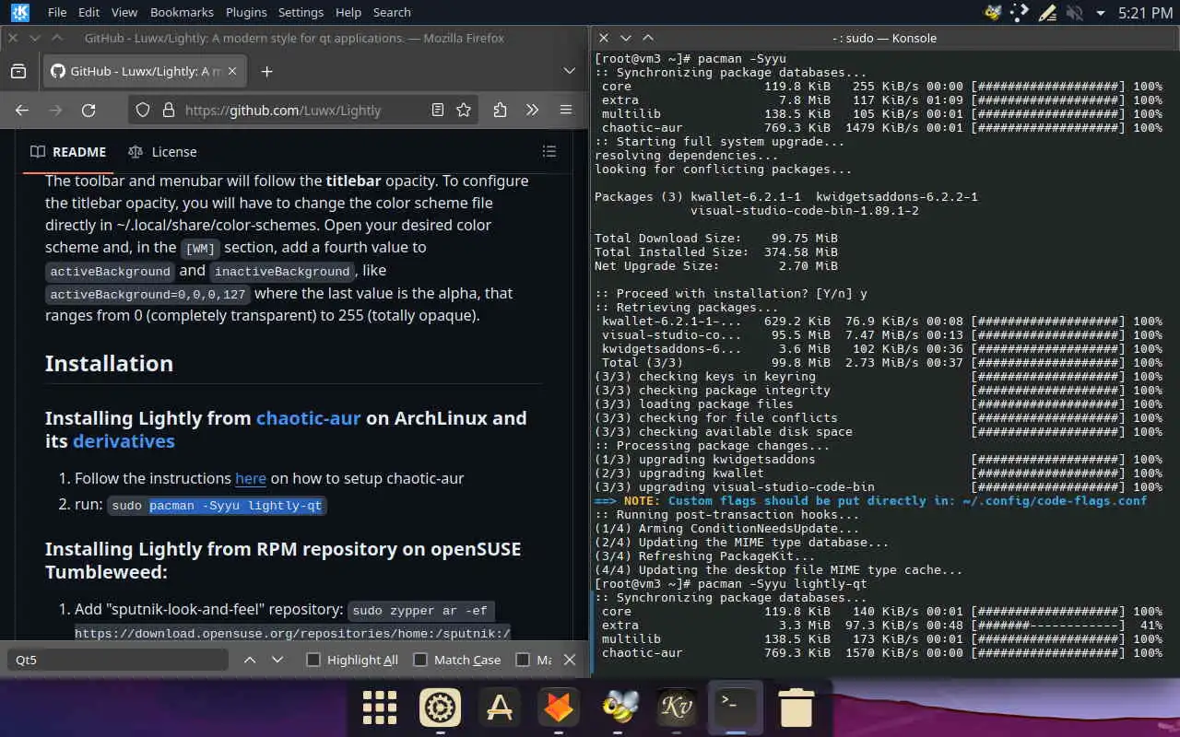The height and width of the screenshot is (737, 1180).
Task: Click 'visual-studio-code-bin-1.89.1-2' in Konsole
Action: [x=804, y=210]
